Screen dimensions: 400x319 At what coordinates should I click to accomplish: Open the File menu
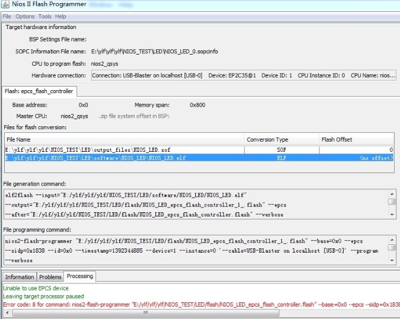pos(7,17)
